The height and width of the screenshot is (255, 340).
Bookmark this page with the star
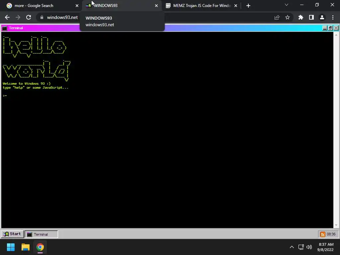tap(288, 17)
